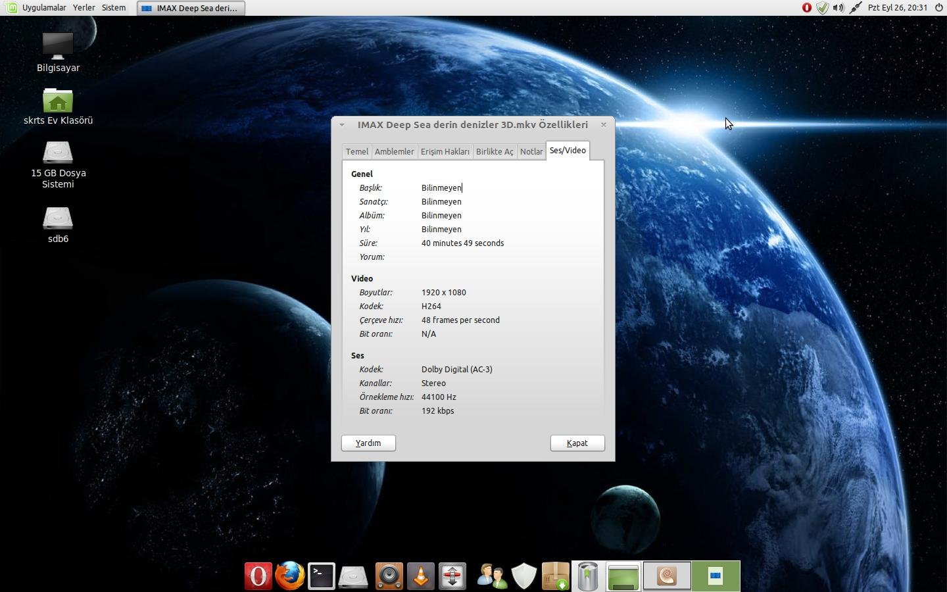947x592 pixels.
Task: Click the hard drive icon in dock
Action: (353, 577)
